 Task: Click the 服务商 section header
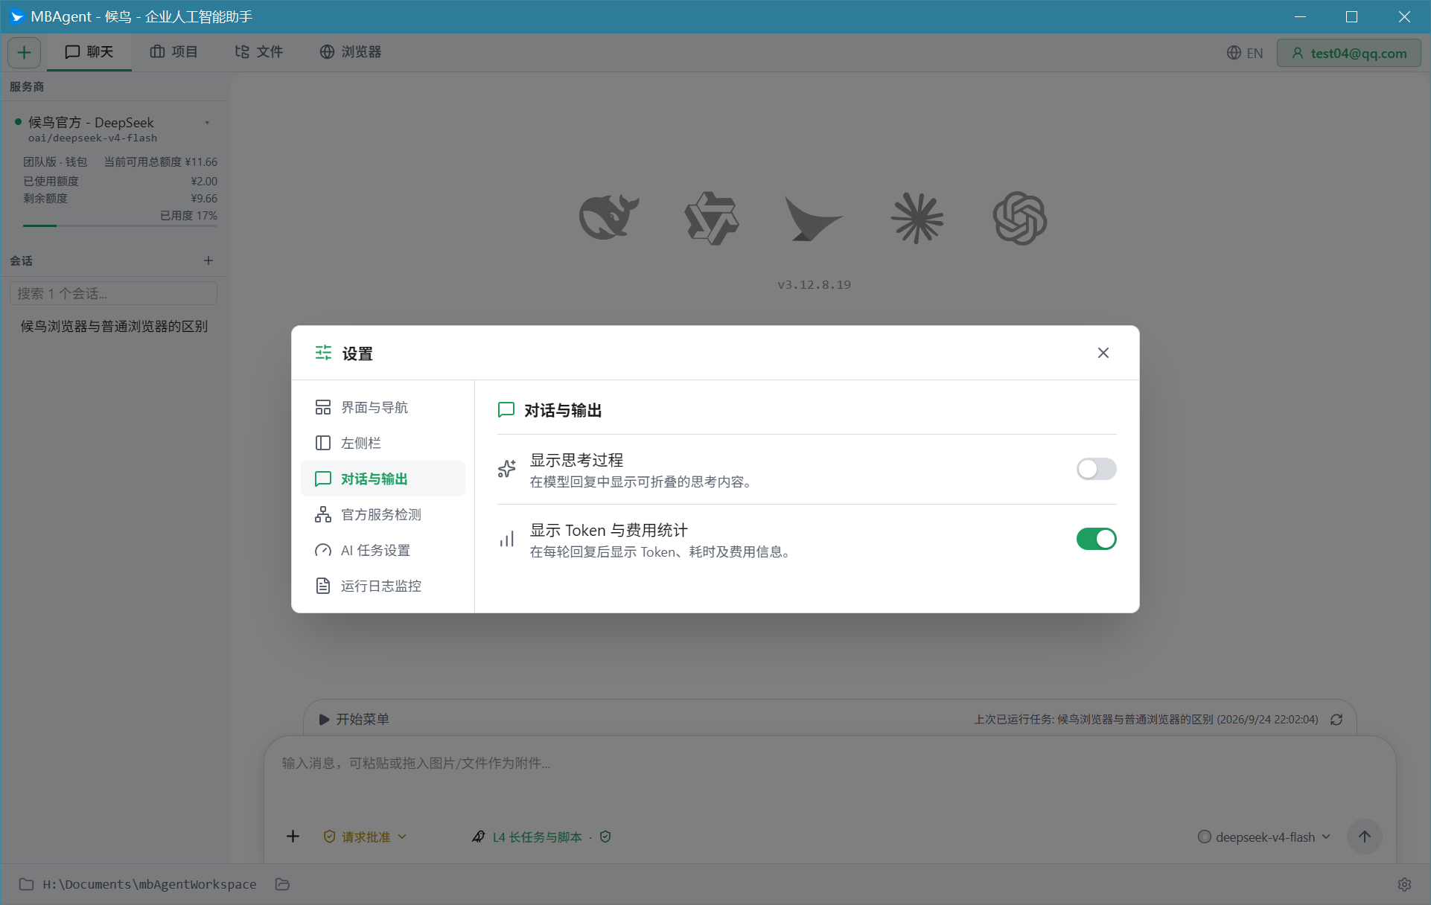click(27, 86)
